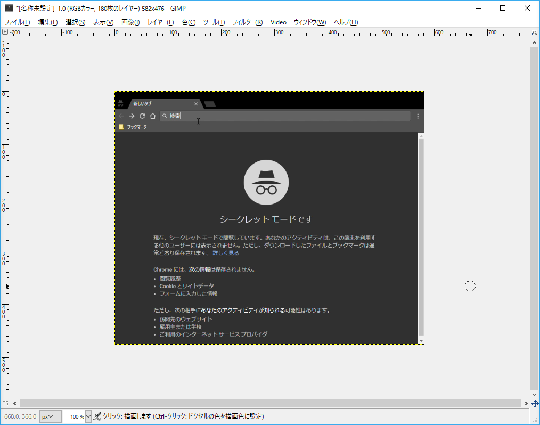Click the 訪問先のウェブサイト bullet text
Screen dimensions: 540x425
pyautogui.click(x=186, y=319)
